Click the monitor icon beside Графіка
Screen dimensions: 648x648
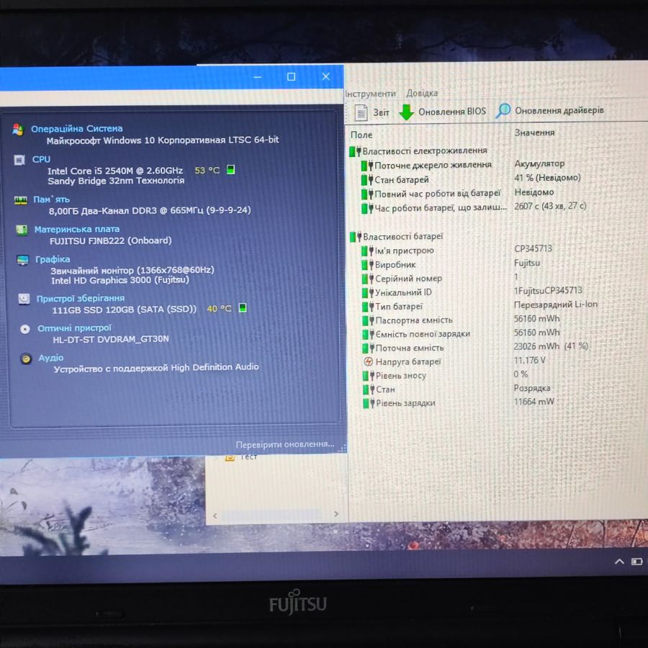23,260
